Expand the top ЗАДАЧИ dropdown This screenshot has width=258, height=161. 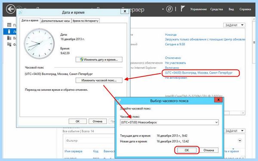(x=234, y=25)
